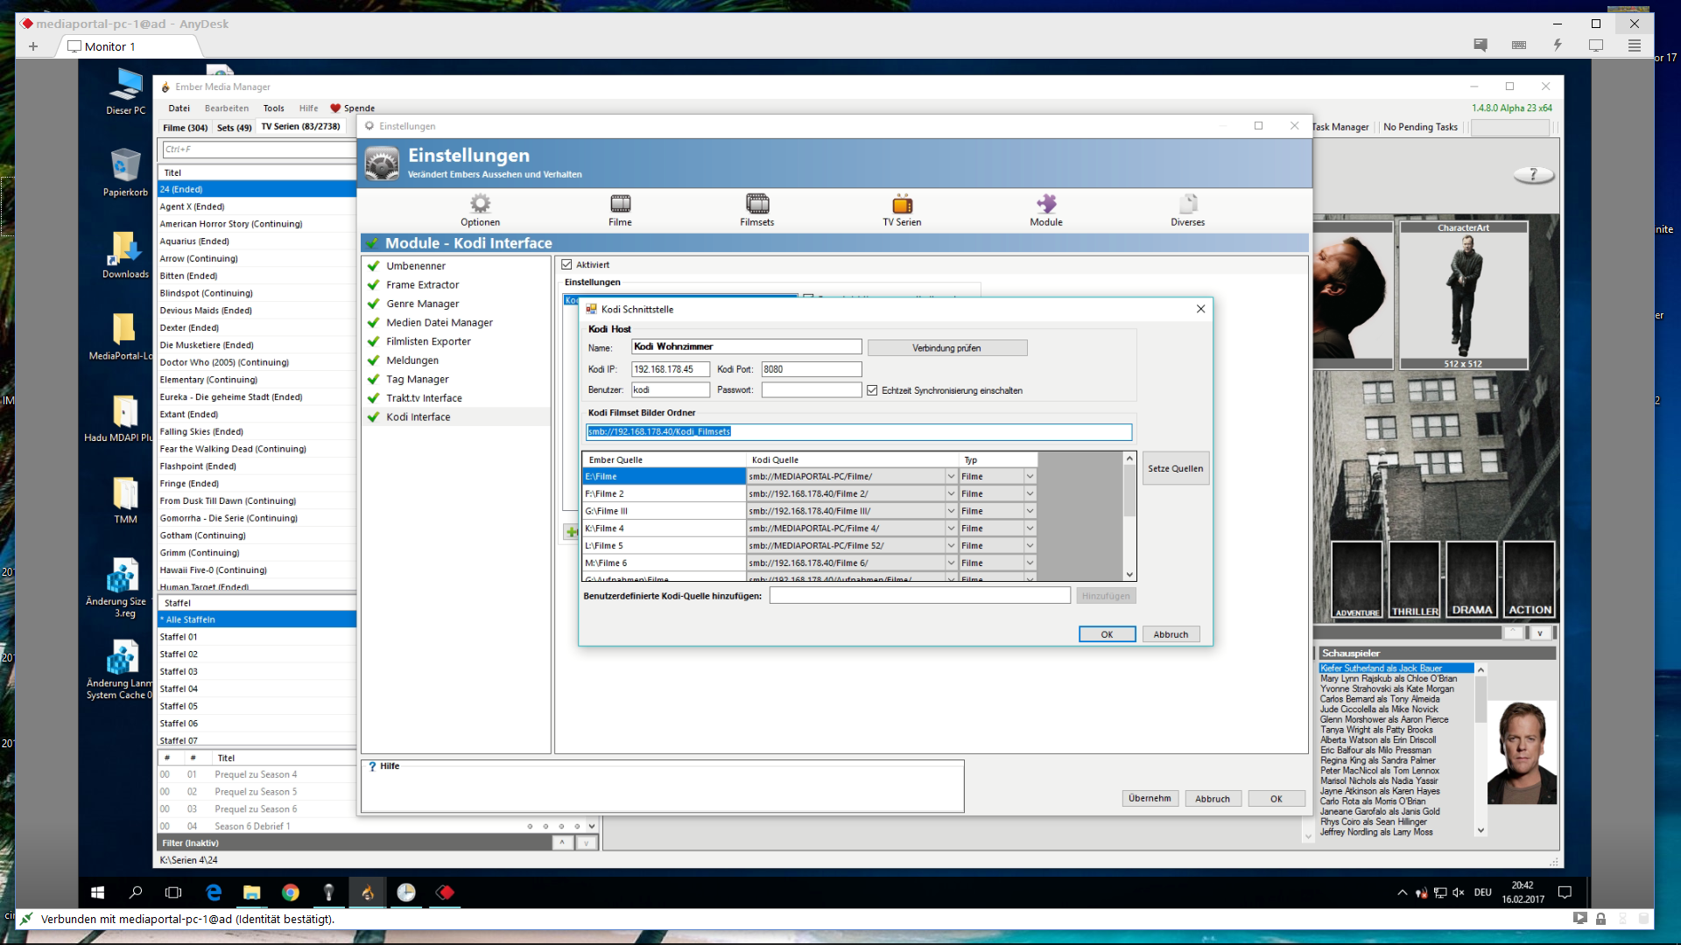Image resolution: width=1681 pixels, height=945 pixels.
Task: Click AnyDesk lightning actions icon
Action: coord(1558,45)
